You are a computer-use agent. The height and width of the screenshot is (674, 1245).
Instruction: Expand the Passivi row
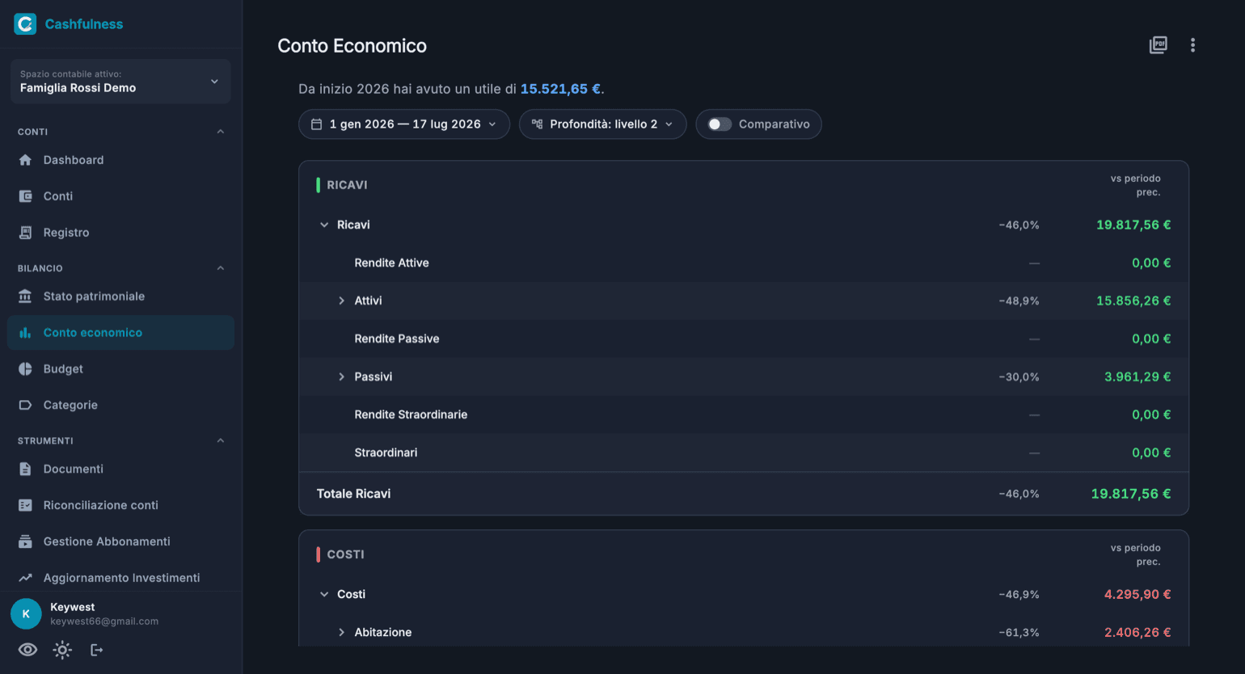pos(341,377)
